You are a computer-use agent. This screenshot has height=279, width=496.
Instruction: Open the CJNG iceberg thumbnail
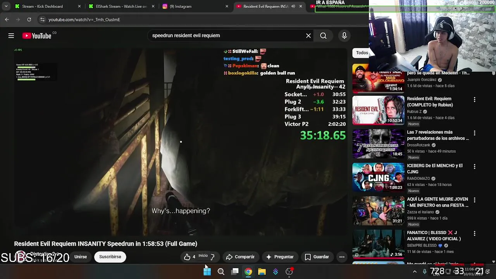[378, 177]
